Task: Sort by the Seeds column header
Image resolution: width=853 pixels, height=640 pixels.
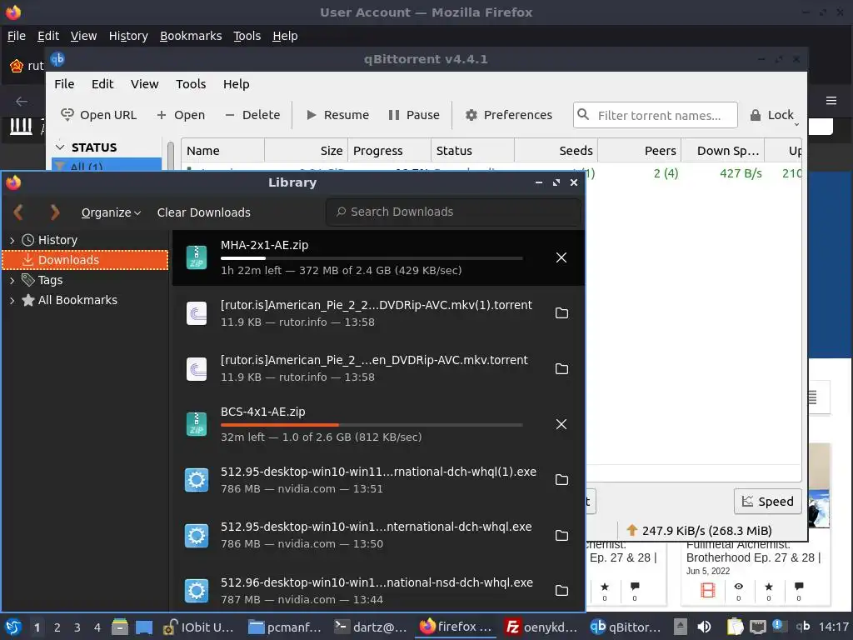Action: [556, 151]
